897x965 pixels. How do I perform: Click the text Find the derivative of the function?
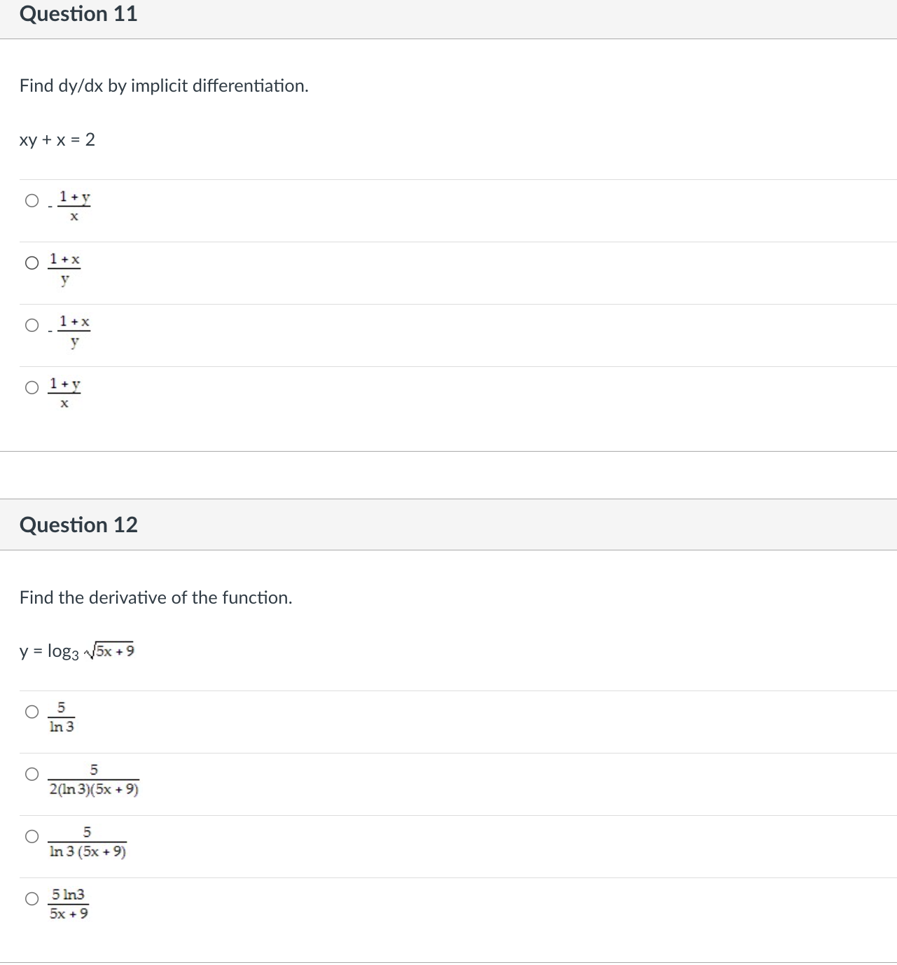(x=155, y=597)
